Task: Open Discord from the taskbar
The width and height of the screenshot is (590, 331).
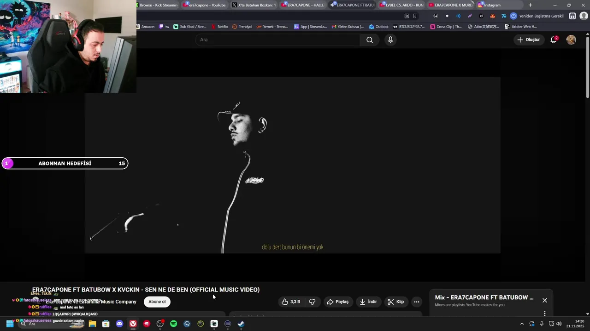Action: coord(120,324)
